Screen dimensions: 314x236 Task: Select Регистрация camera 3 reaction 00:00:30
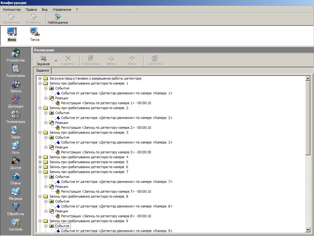click(x=106, y=152)
